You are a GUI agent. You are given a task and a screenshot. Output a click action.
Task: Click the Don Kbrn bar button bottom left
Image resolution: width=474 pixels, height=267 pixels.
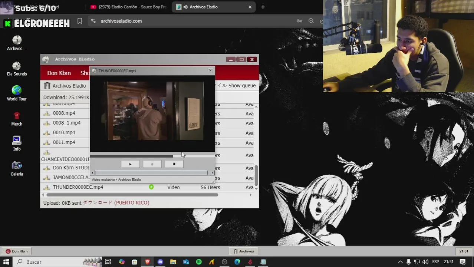tap(17, 251)
